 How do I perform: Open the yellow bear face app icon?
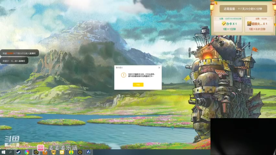[62, 152]
